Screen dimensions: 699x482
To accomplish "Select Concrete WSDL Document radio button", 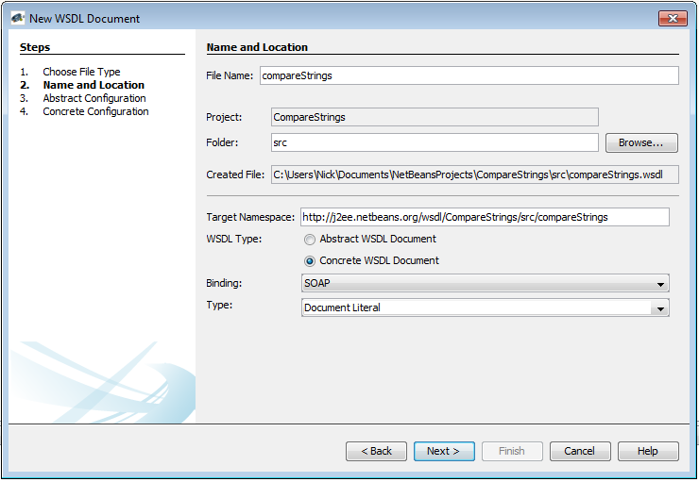I will coord(310,261).
